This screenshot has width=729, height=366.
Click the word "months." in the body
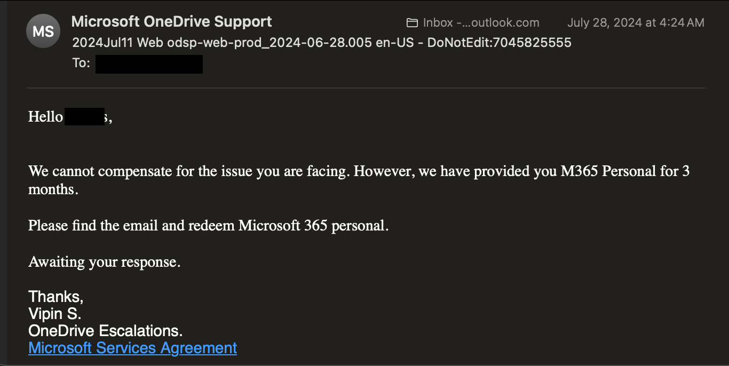click(x=53, y=189)
